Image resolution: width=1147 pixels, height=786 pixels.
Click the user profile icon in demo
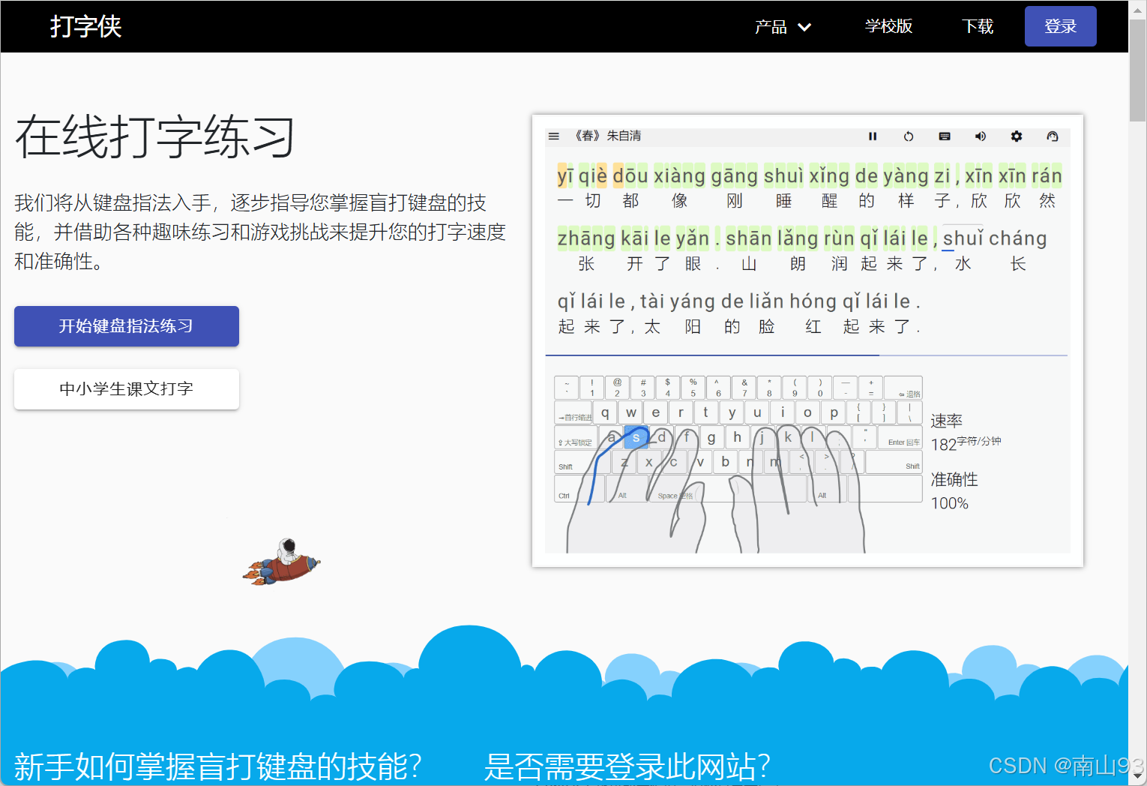pos(1053,136)
